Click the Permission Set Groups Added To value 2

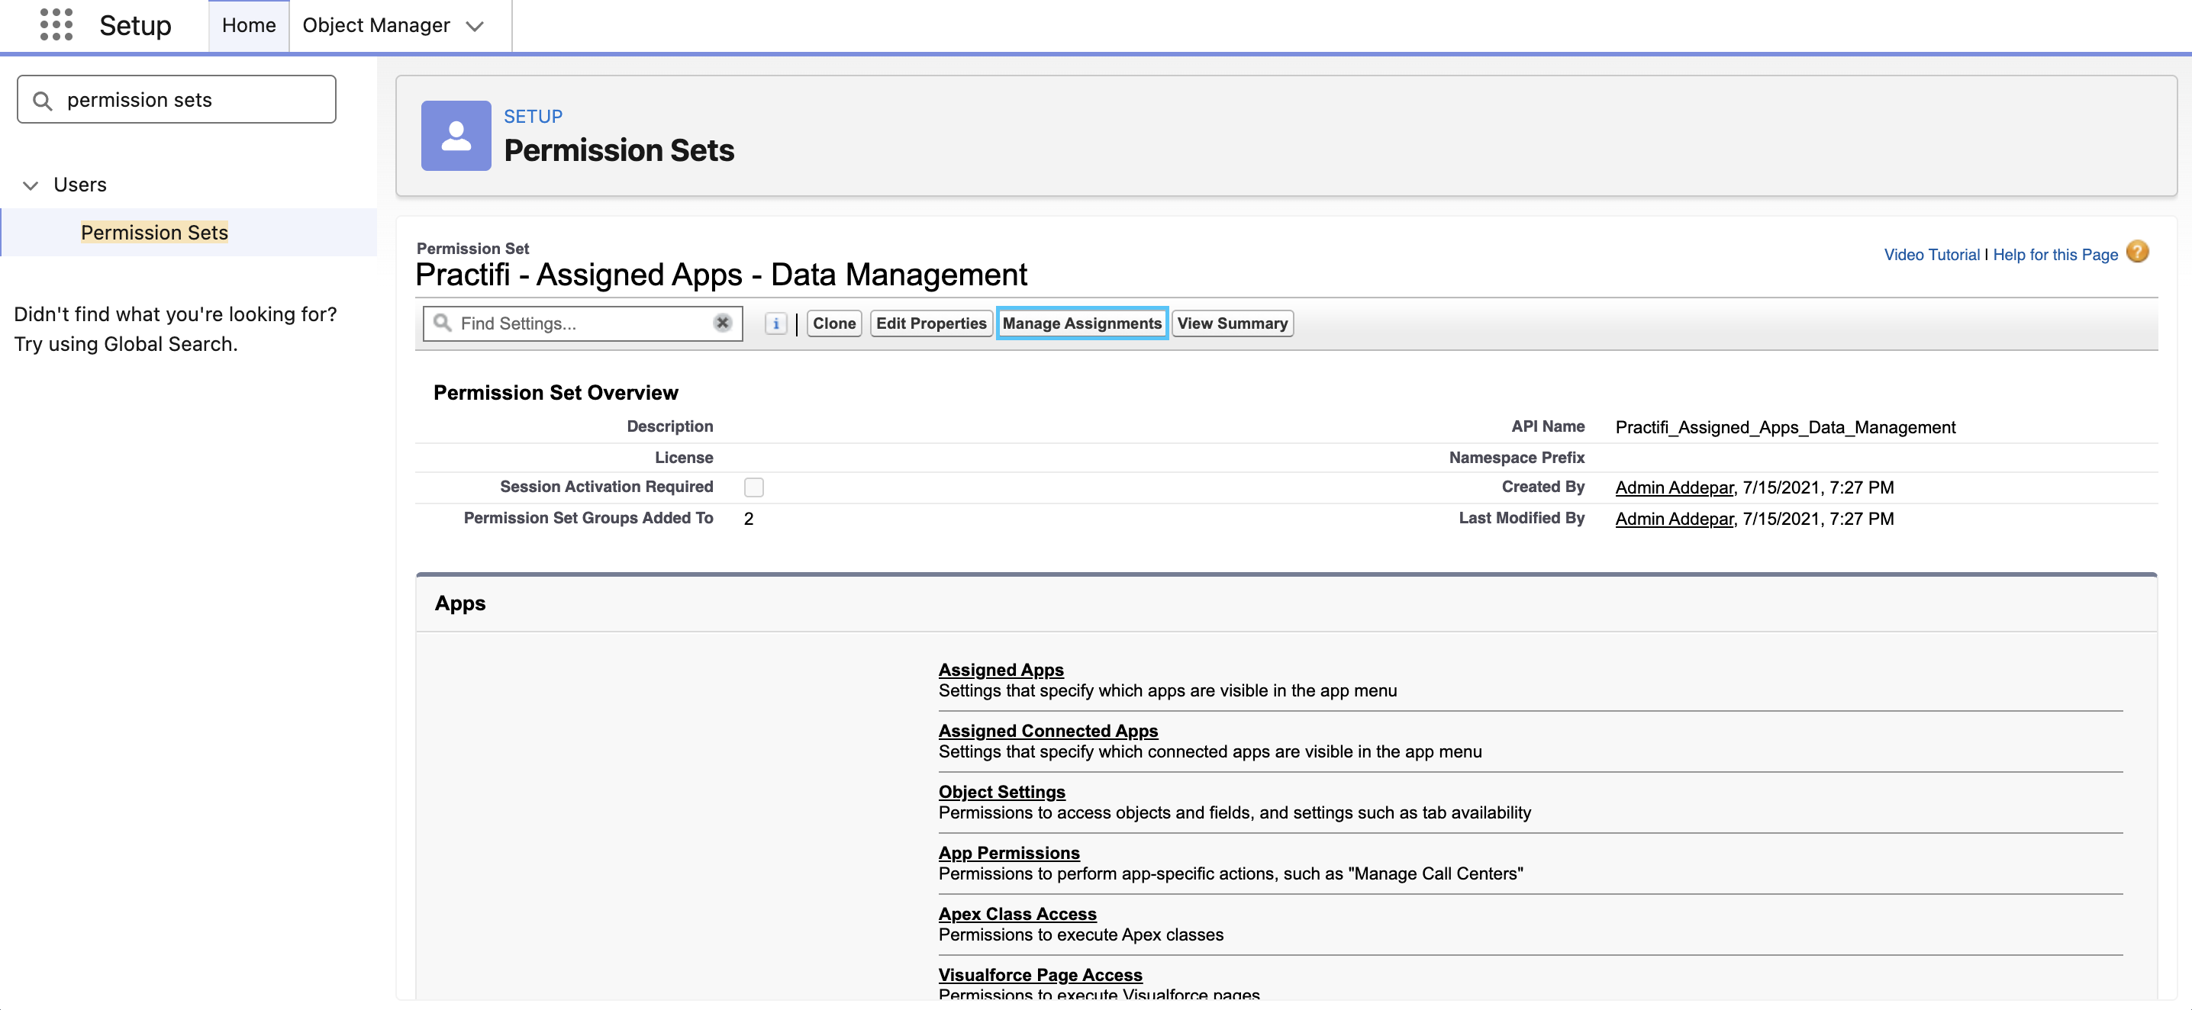point(749,519)
